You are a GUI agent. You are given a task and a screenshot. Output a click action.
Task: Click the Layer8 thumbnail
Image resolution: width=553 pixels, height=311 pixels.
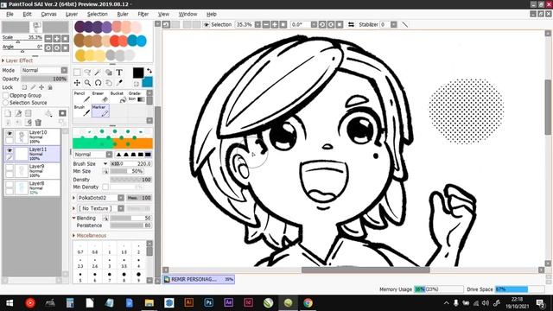pyautogui.click(x=21, y=187)
